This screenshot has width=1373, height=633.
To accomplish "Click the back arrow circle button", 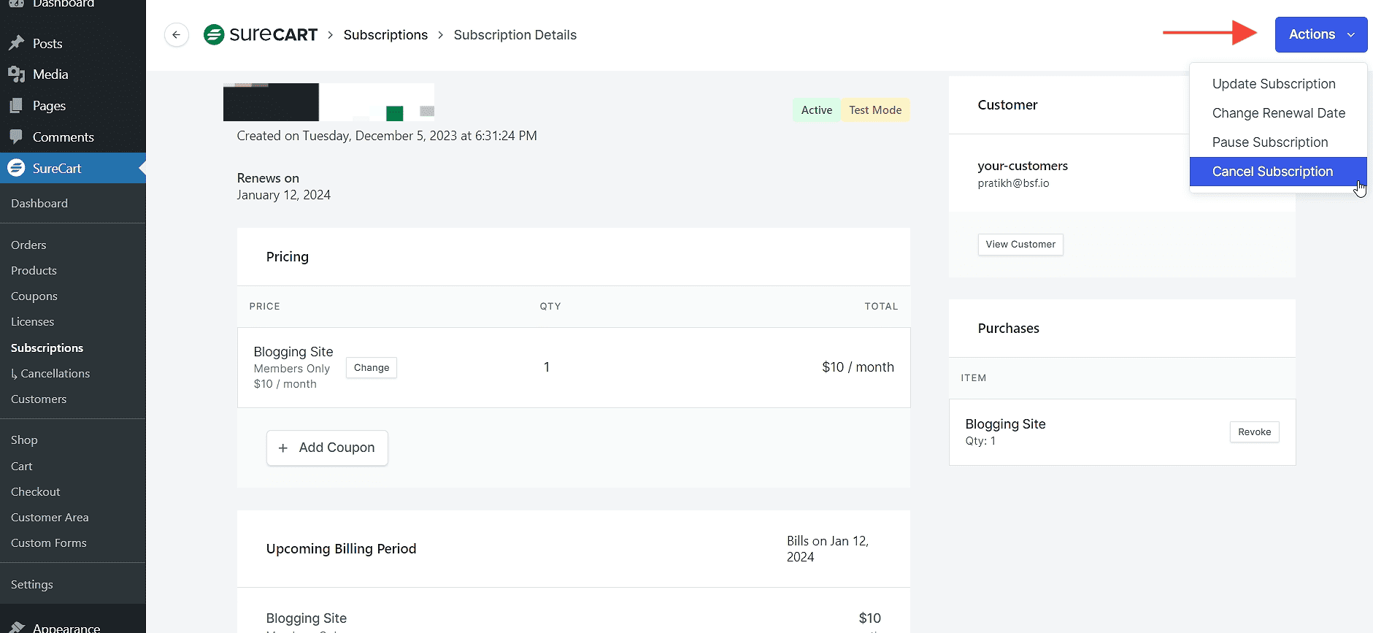I will pos(176,35).
